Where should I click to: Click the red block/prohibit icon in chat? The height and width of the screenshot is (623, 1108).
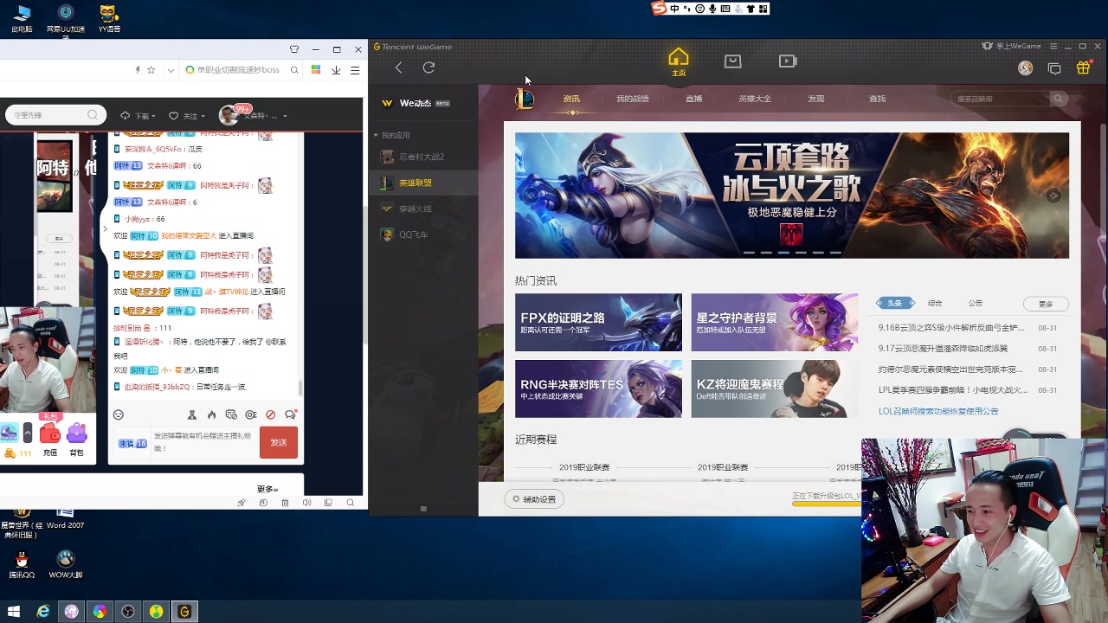[270, 415]
